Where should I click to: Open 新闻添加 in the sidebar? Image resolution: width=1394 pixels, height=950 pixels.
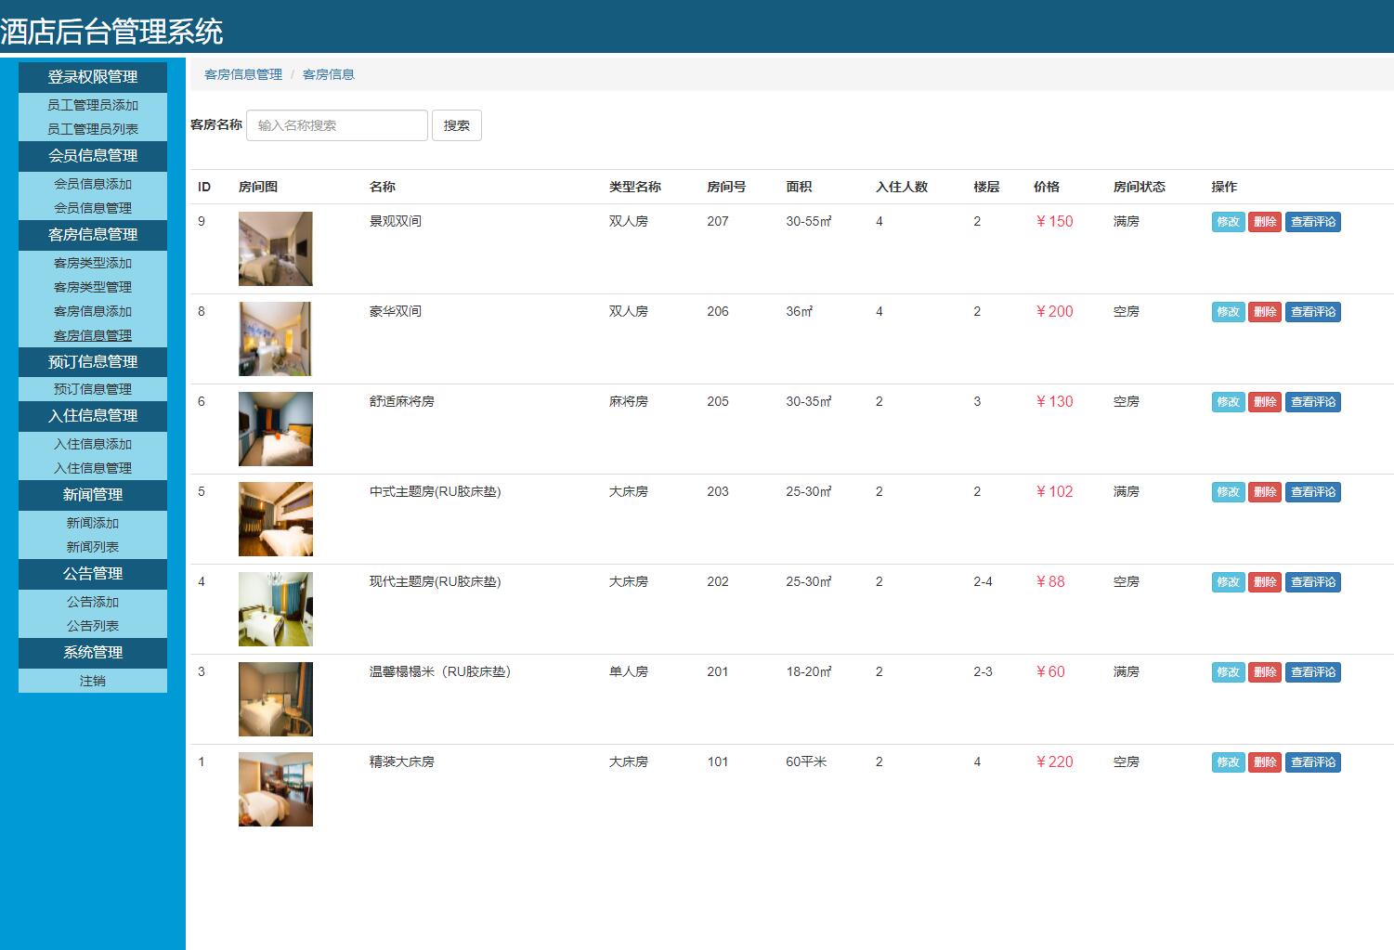point(92,523)
